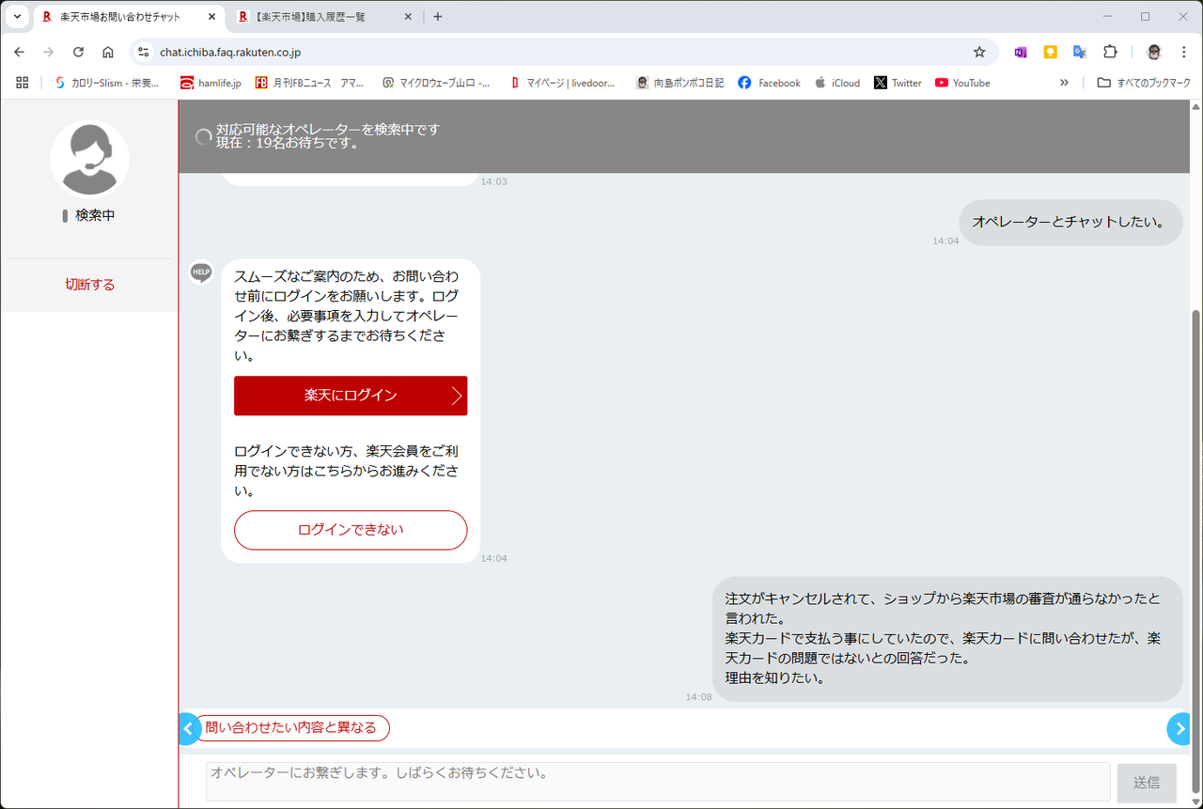
Task: Switch to the 楽天市場お問い合わせチャット tab
Action: [128, 17]
